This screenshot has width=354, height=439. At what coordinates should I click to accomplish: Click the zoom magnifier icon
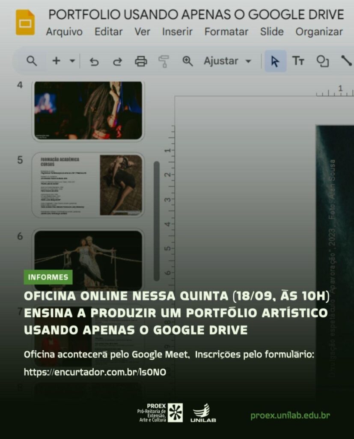187,61
